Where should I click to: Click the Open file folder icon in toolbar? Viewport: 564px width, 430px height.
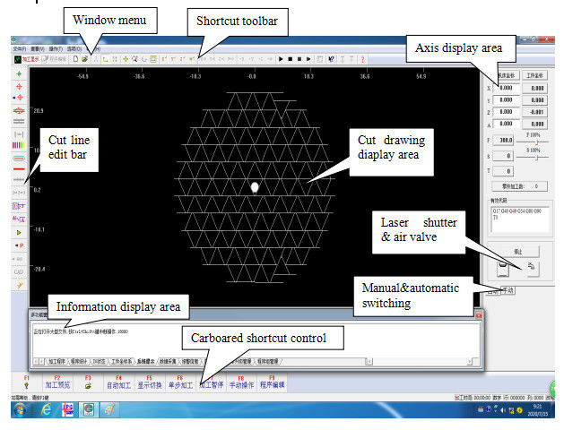click(84, 58)
